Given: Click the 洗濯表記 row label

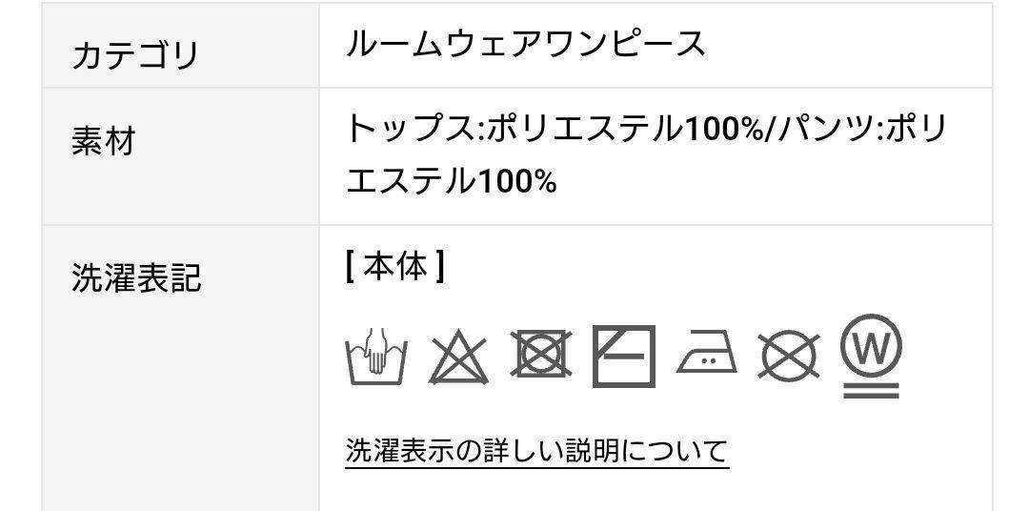Looking at the screenshot, I should 136,277.
